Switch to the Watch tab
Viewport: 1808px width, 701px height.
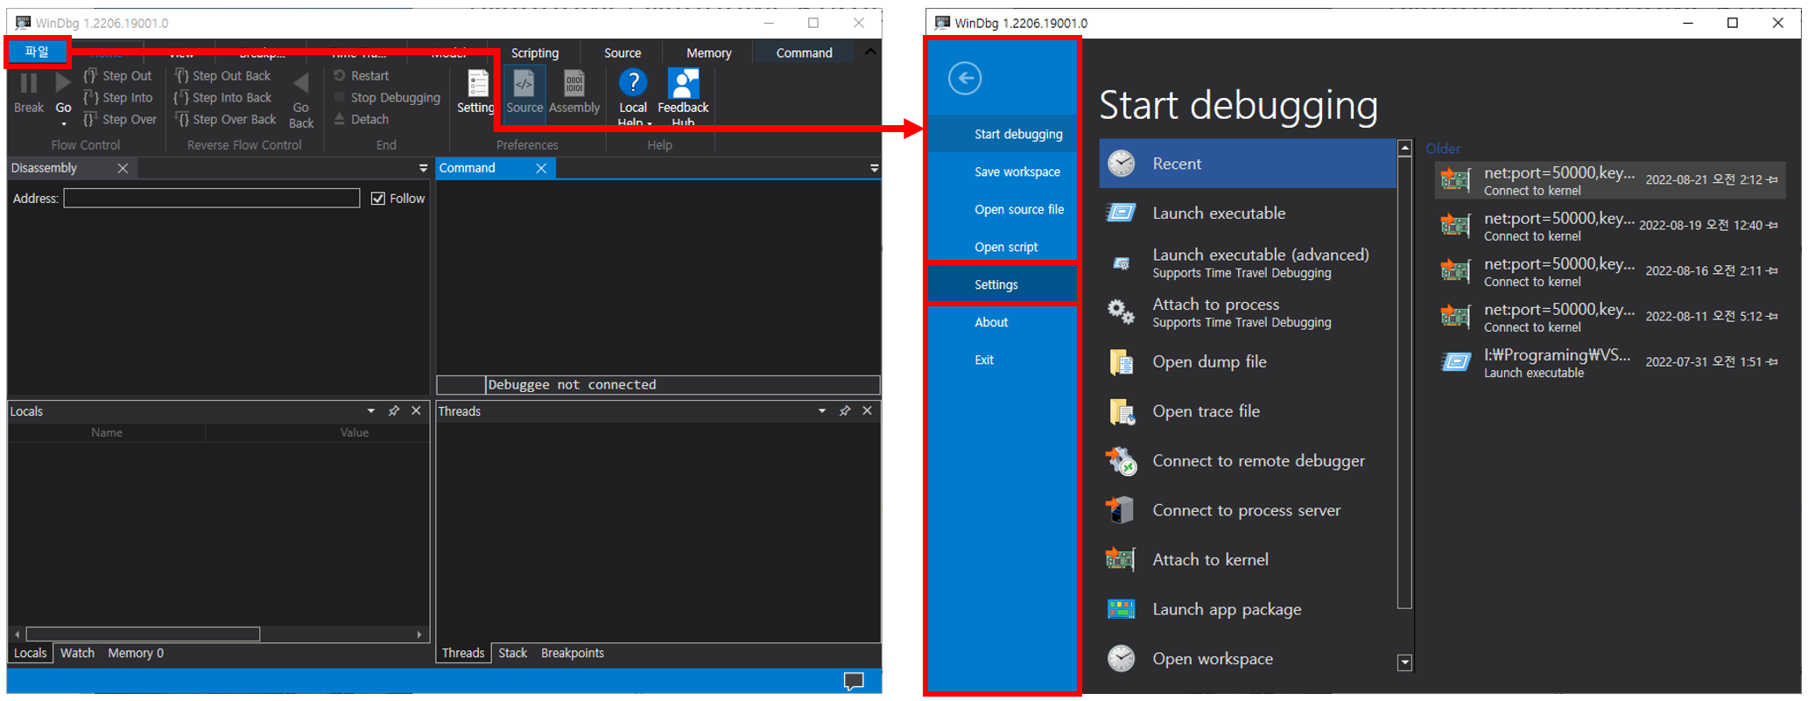[x=77, y=653]
